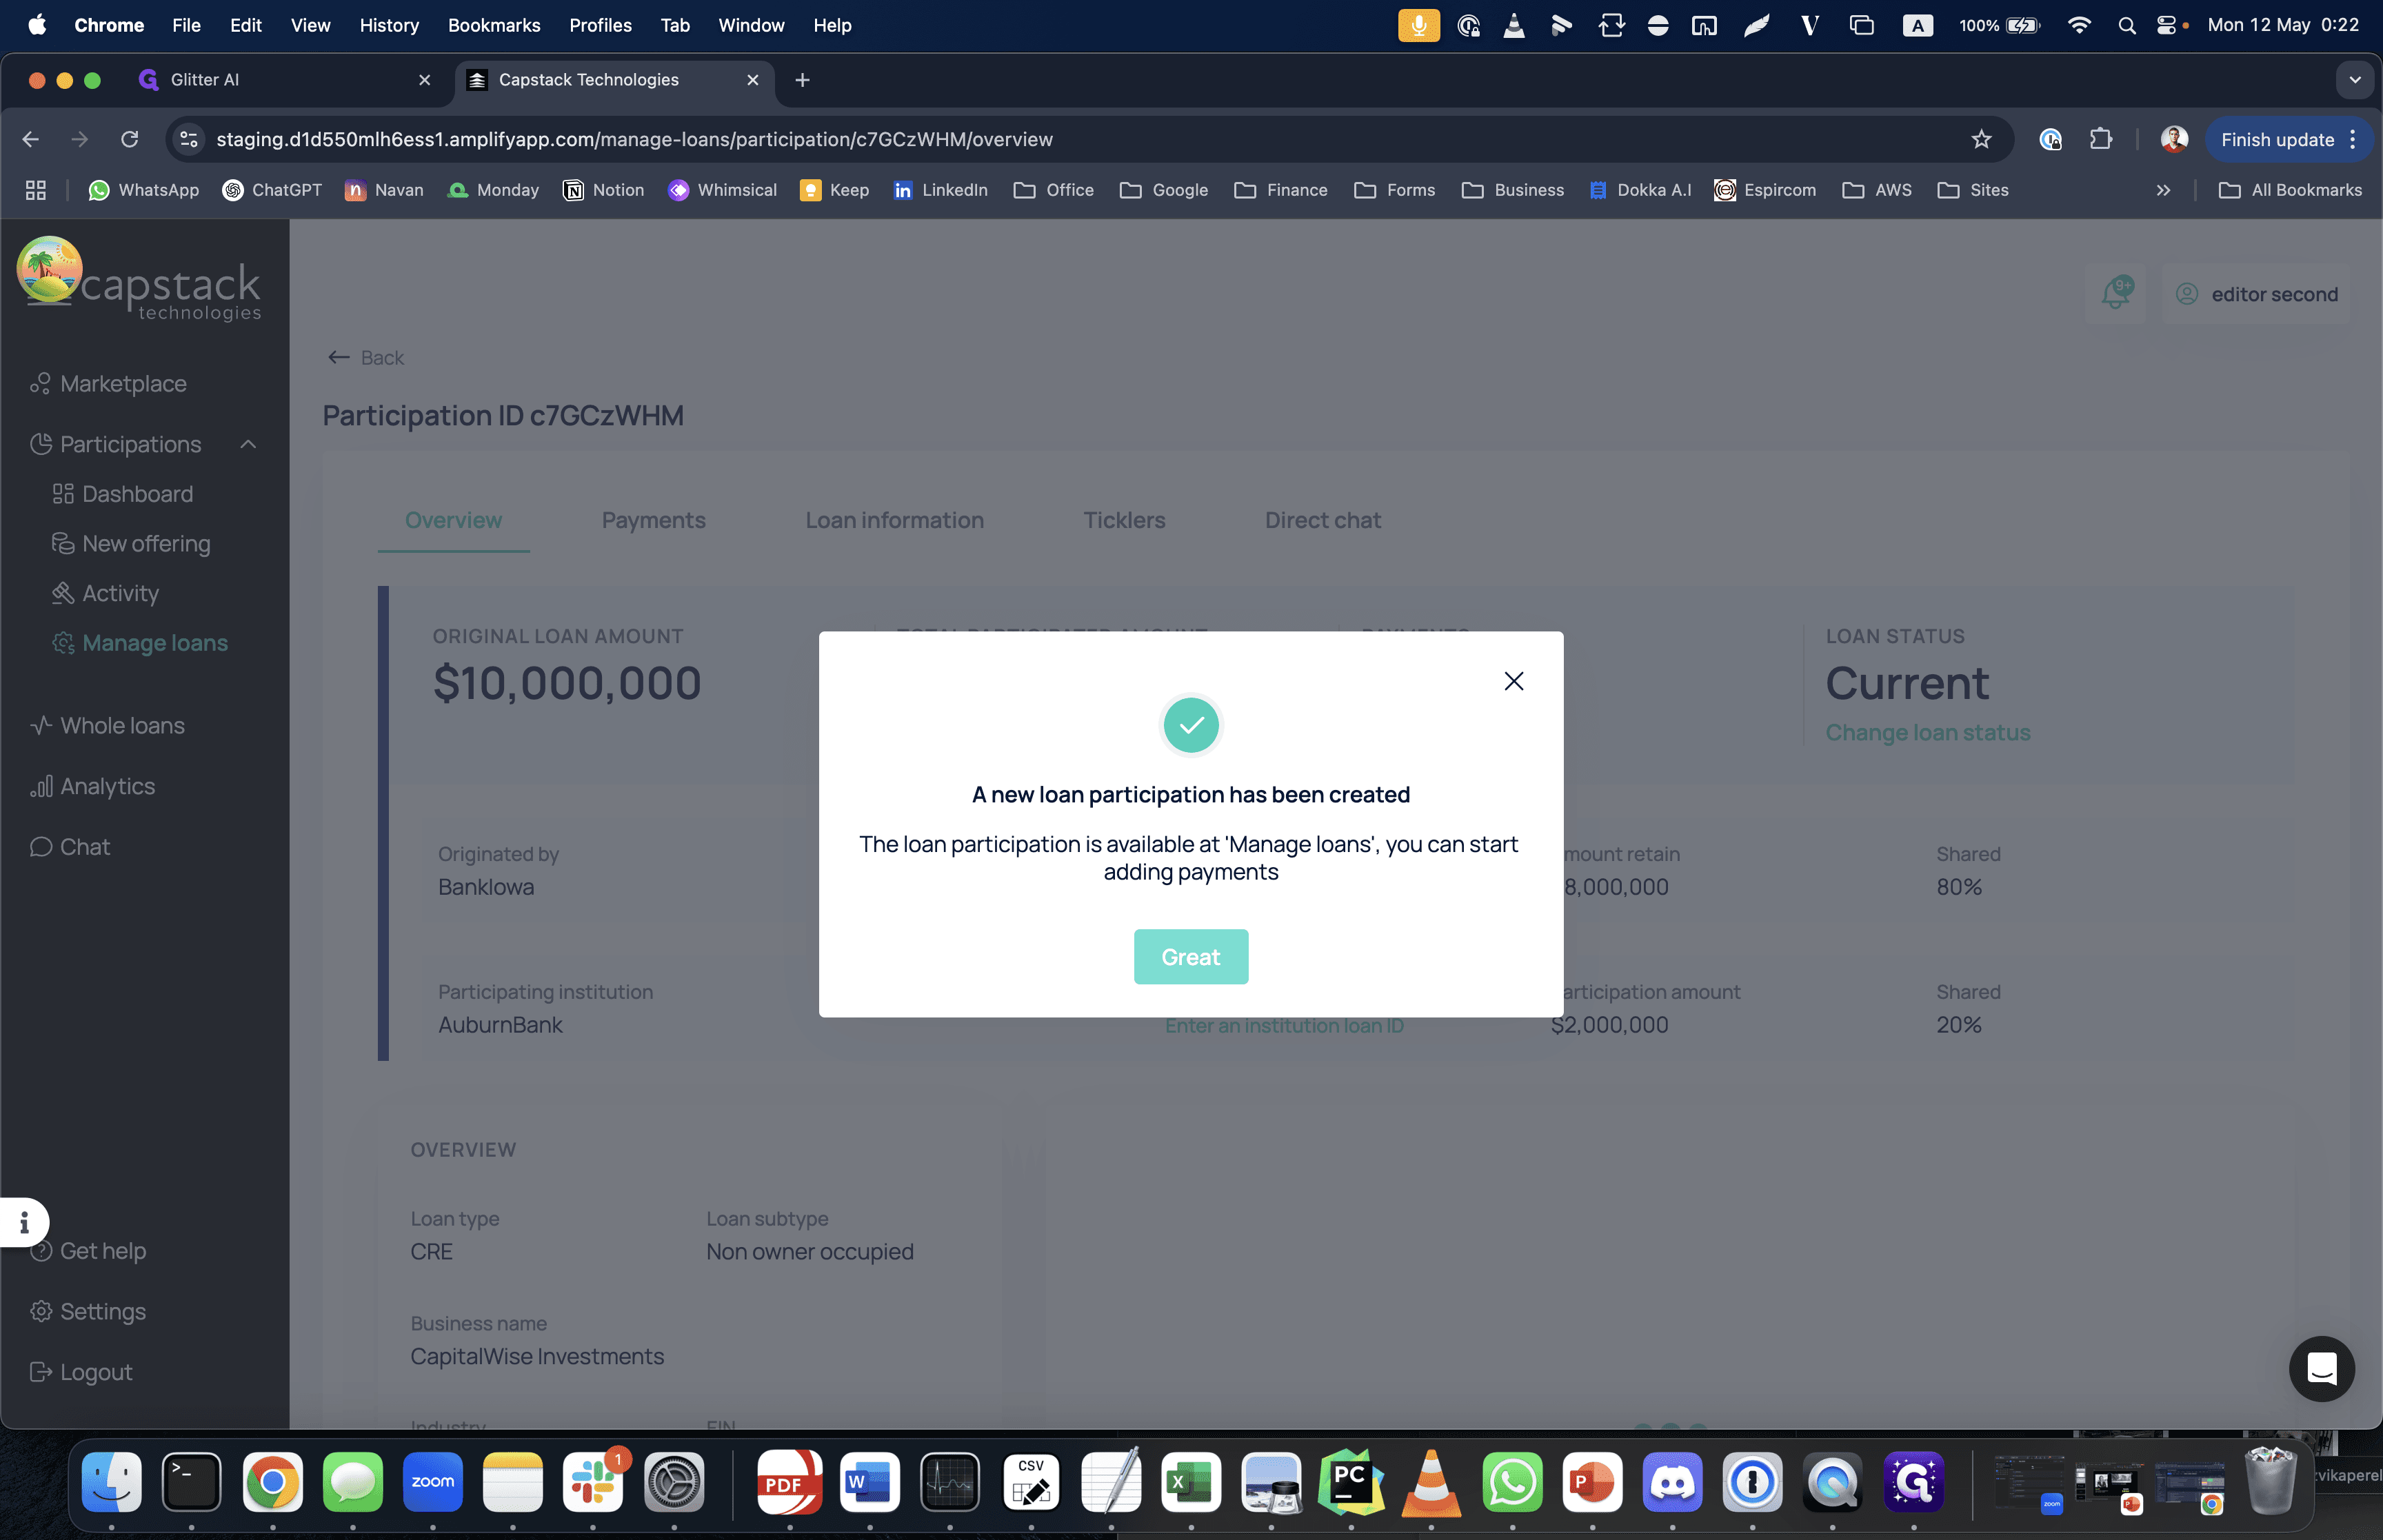The height and width of the screenshot is (1540, 2383).
Task: Open Settings from the sidebar
Action: tap(88, 1311)
